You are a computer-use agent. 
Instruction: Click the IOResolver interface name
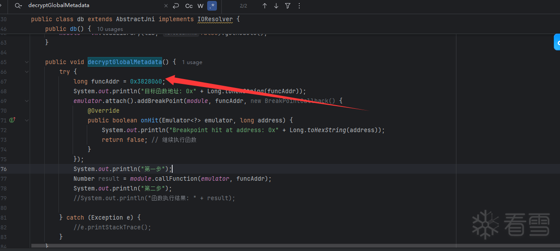point(215,19)
